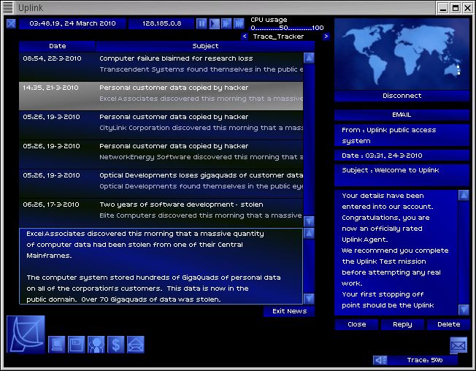This screenshot has width=476, height=371.
Task: Switch to next tool with right arrow near Trace_Tracker
Action: (x=326, y=37)
